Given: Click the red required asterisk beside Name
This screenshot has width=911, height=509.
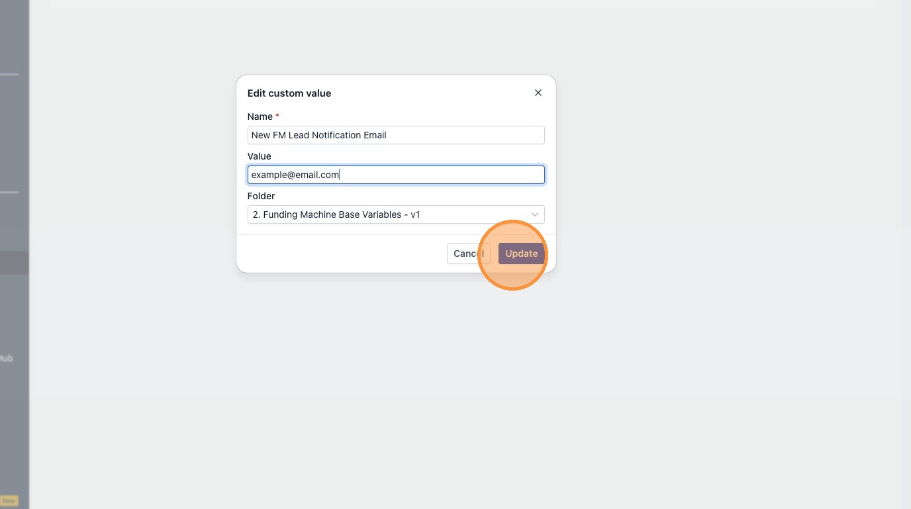Looking at the screenshot, I should coord(277,116).
